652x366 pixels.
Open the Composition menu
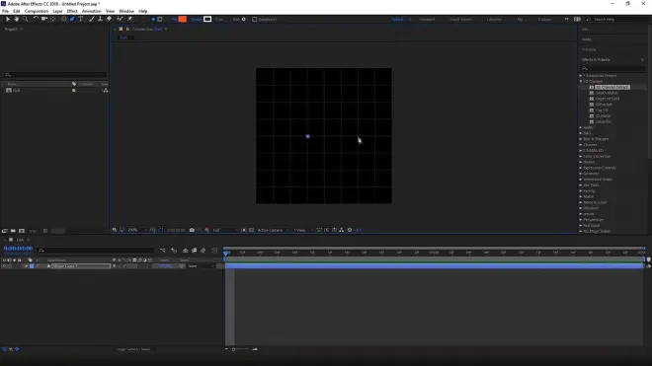click(x=37, y=11)
